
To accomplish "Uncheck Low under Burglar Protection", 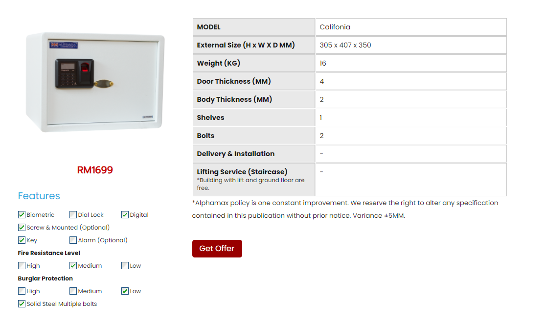I will 125,291.
